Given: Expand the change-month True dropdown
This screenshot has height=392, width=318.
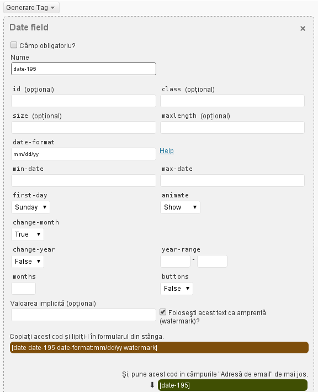Looking at the screenshot, I should point(28,234).
